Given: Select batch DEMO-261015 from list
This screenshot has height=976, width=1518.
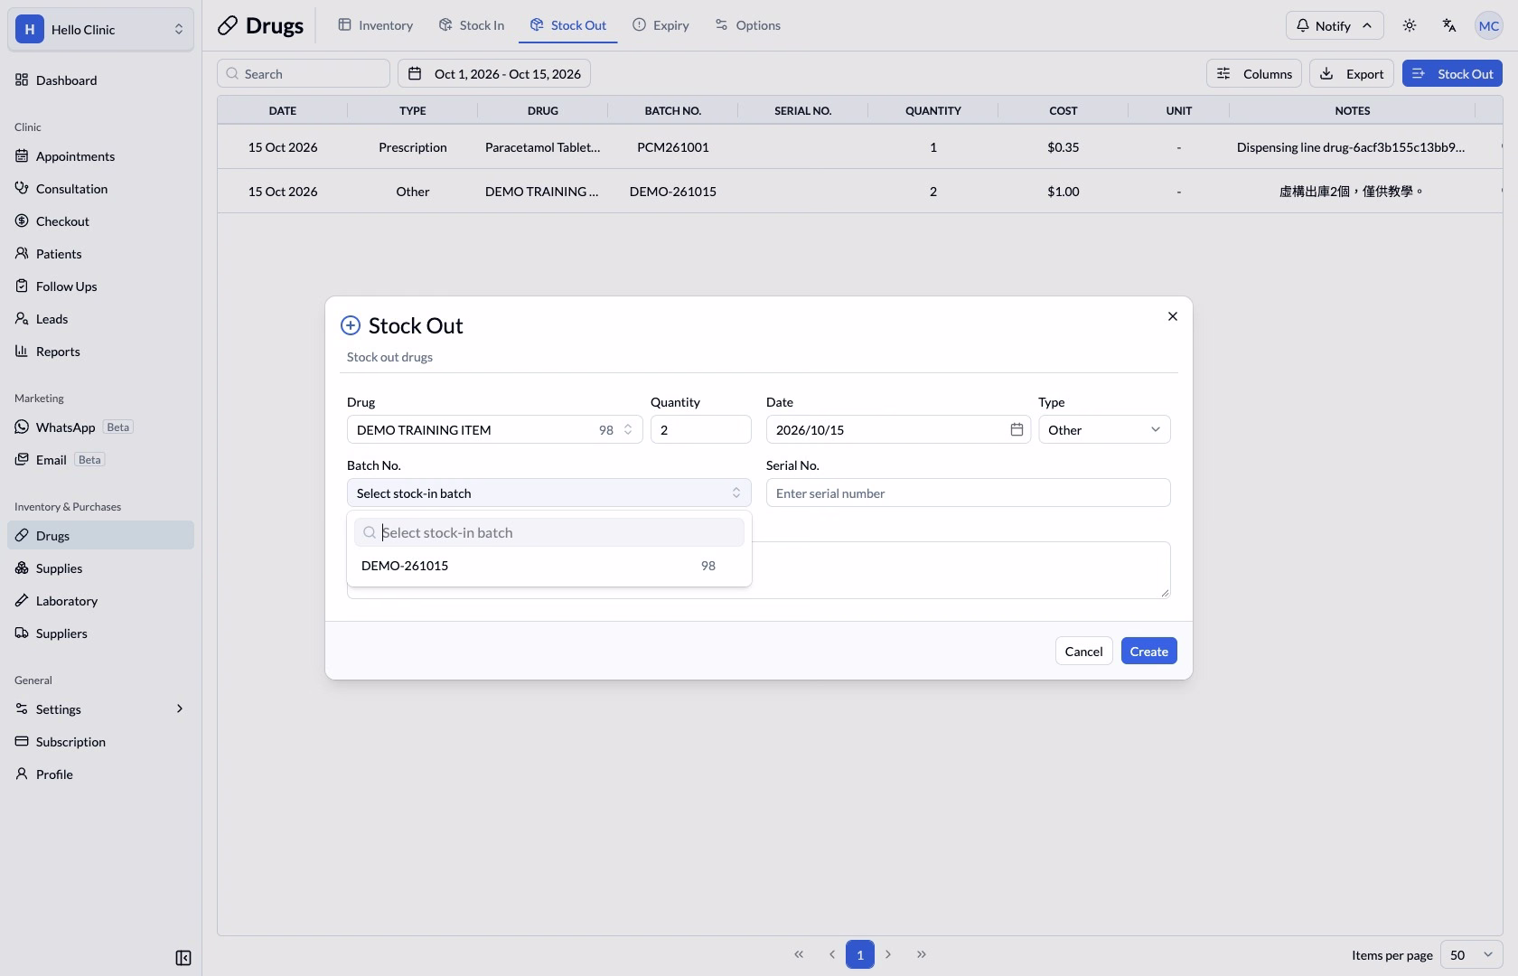Looking at the screenshot, I should 548,566.
